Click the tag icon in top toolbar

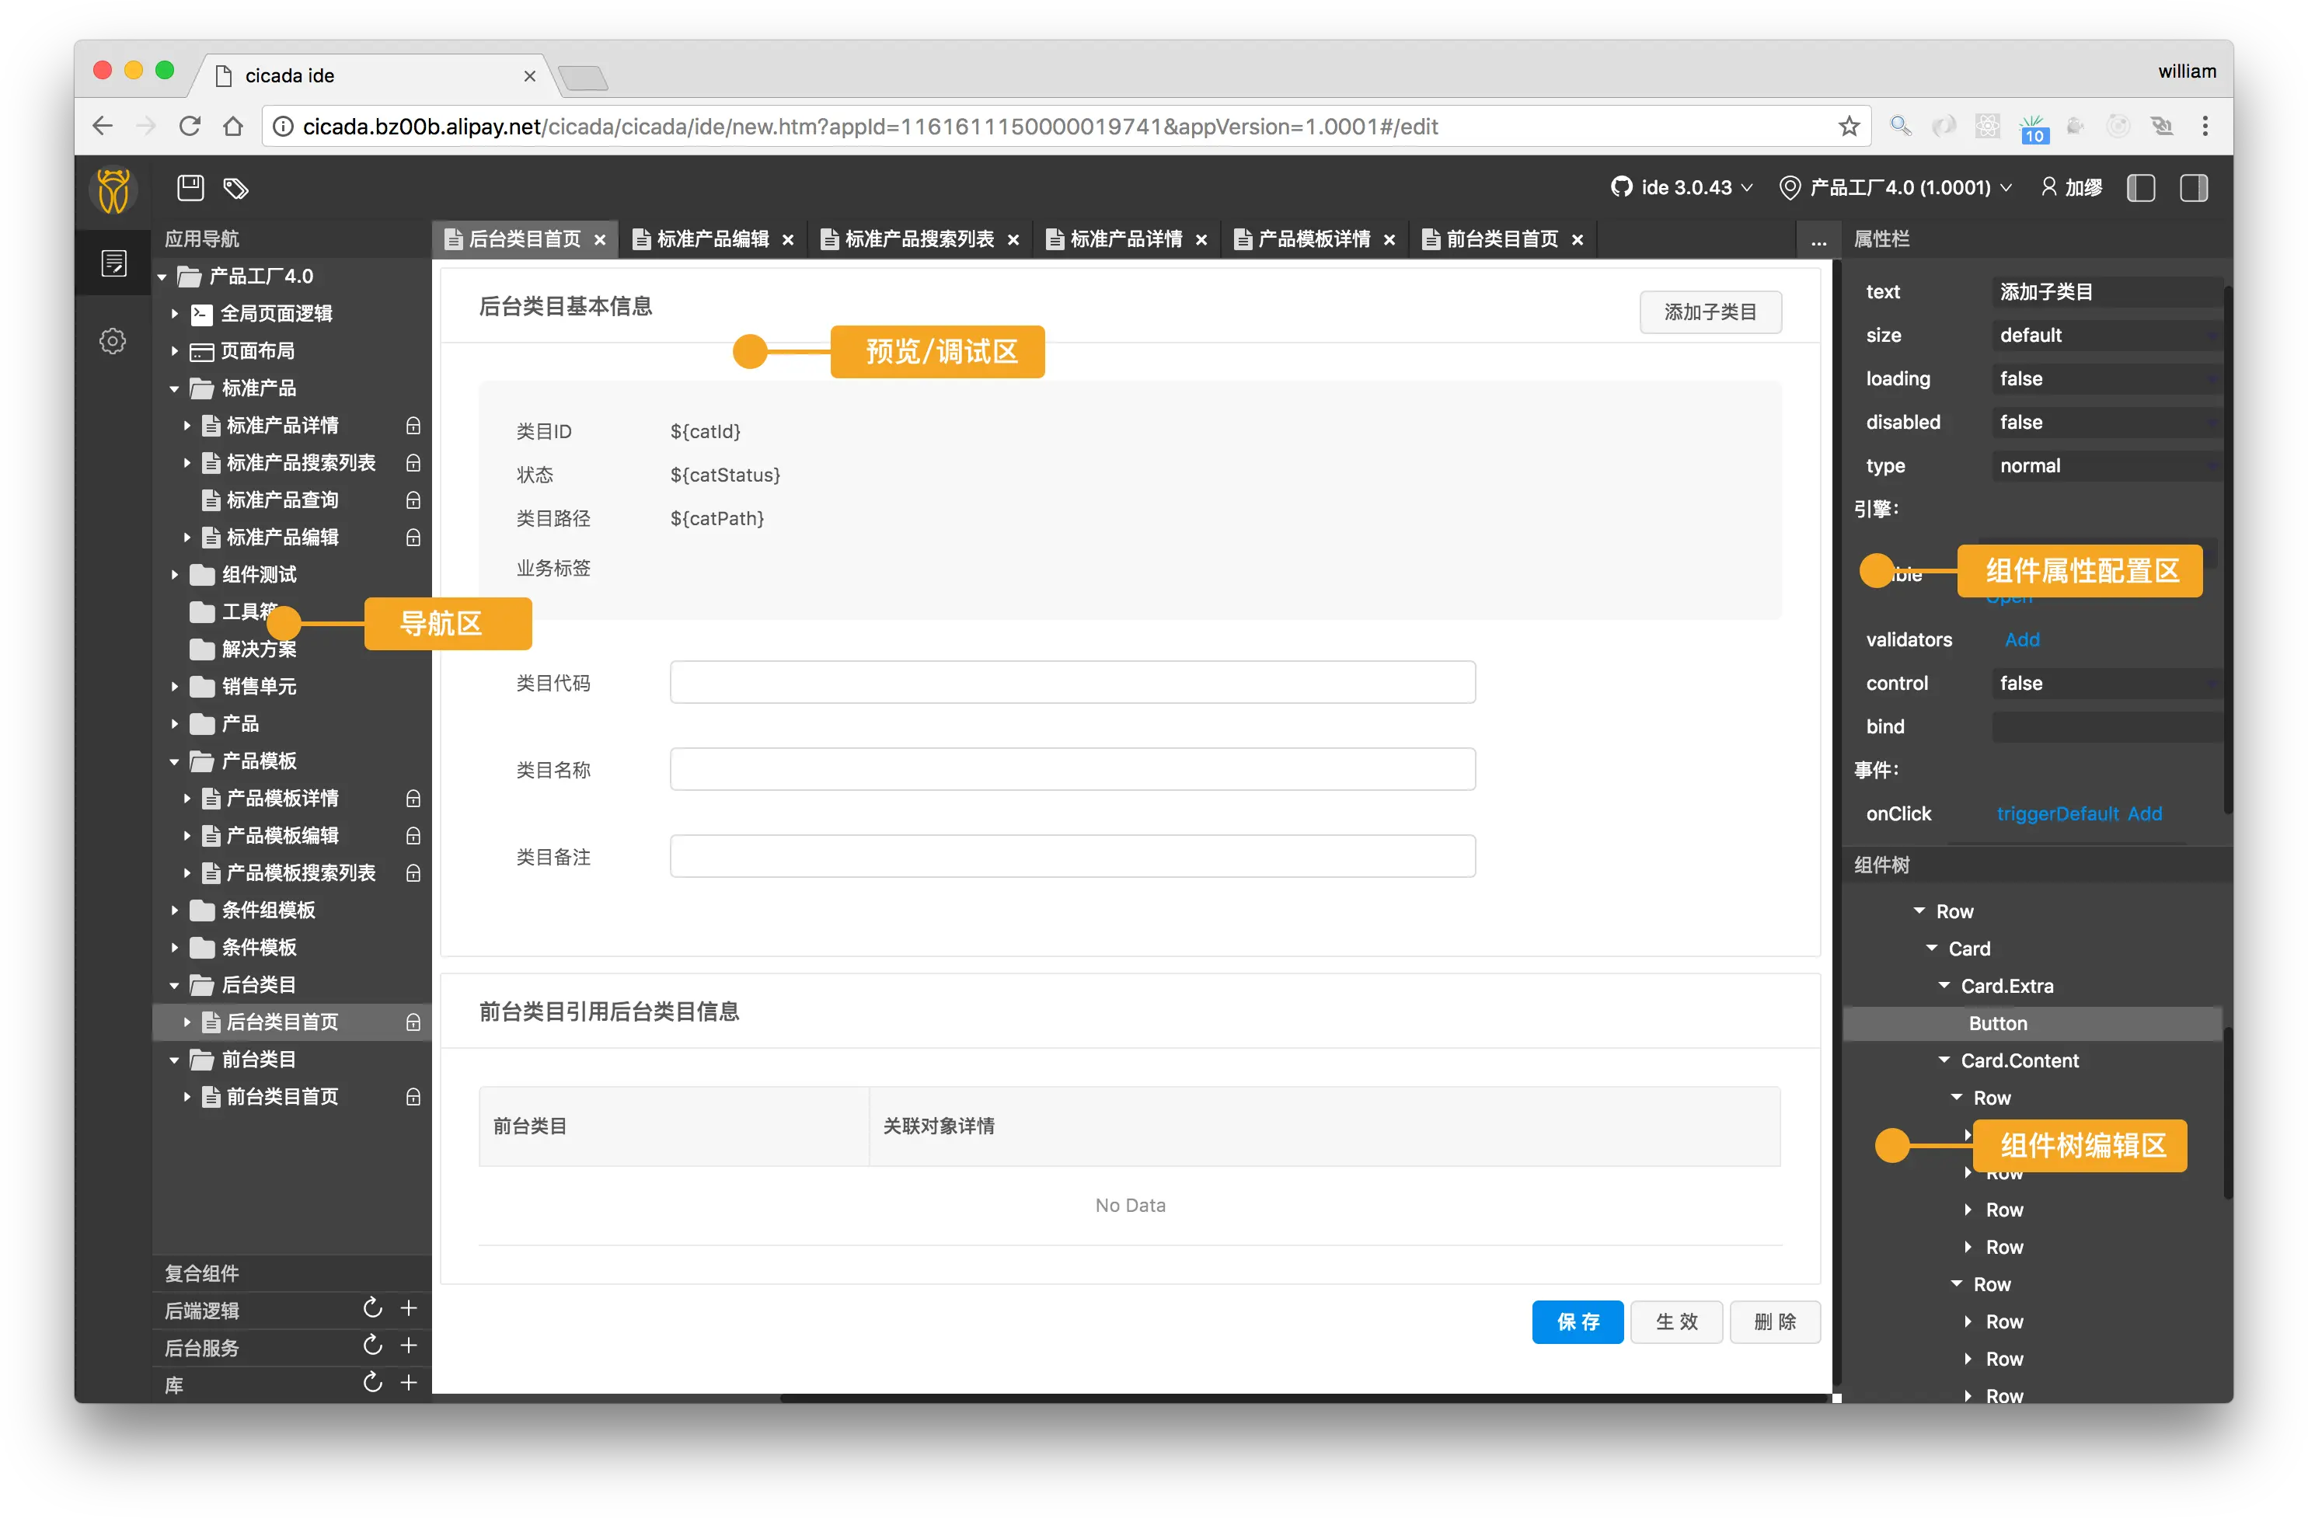(235, 187)
